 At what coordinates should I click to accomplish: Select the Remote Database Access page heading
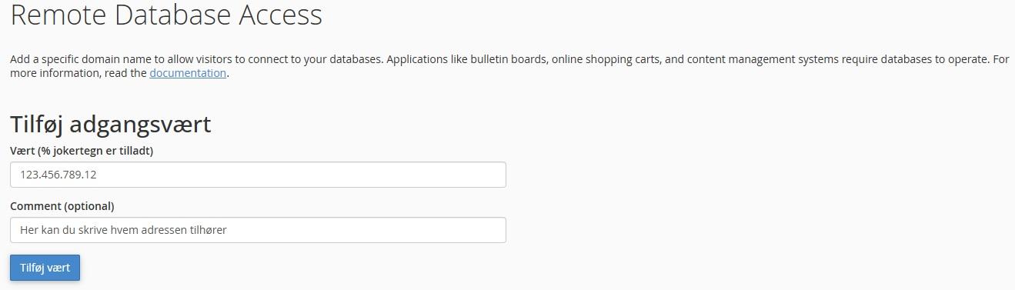click(x=166, y=15)
